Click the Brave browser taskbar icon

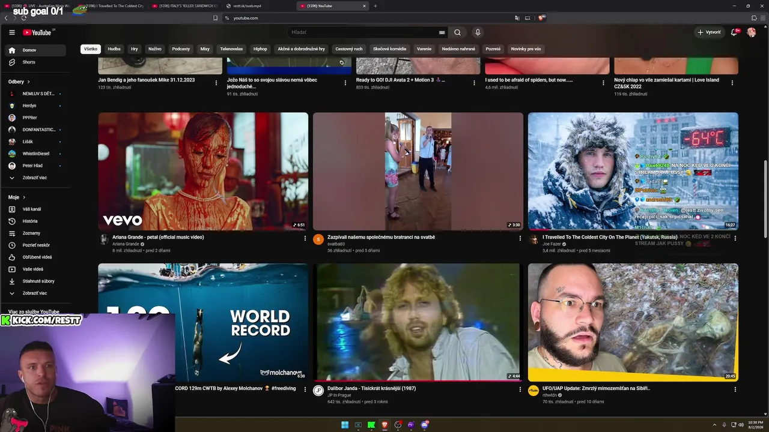point(384,425)
